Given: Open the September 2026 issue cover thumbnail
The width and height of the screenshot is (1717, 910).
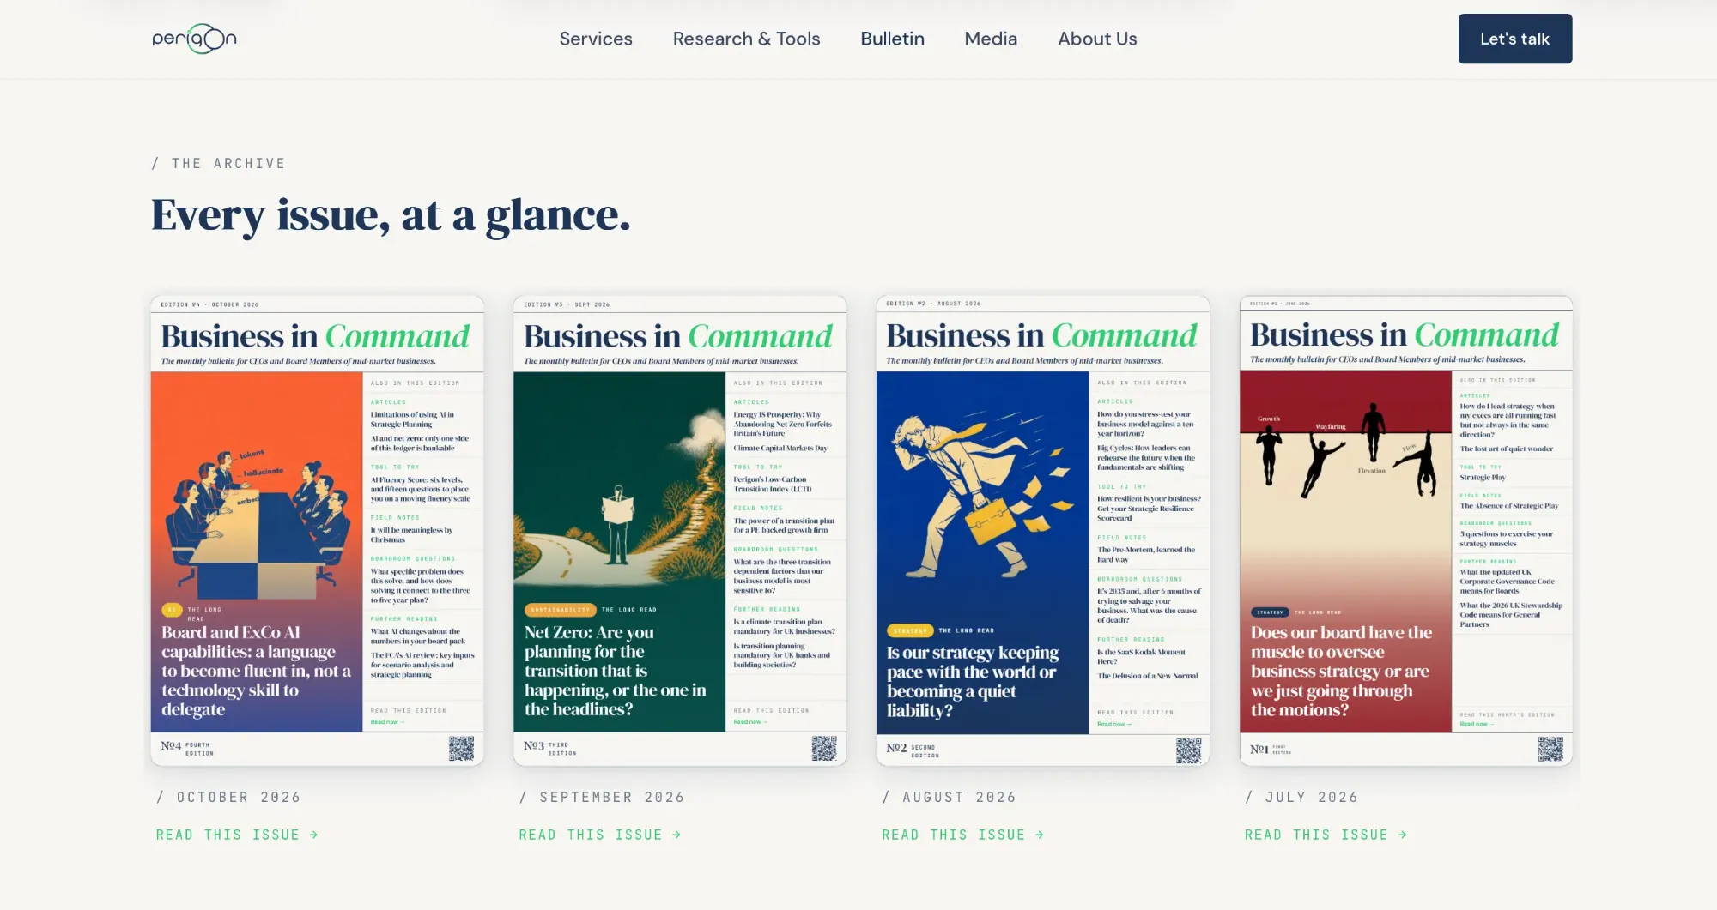Looking at the screenshot, I should (x=680, y=531).
